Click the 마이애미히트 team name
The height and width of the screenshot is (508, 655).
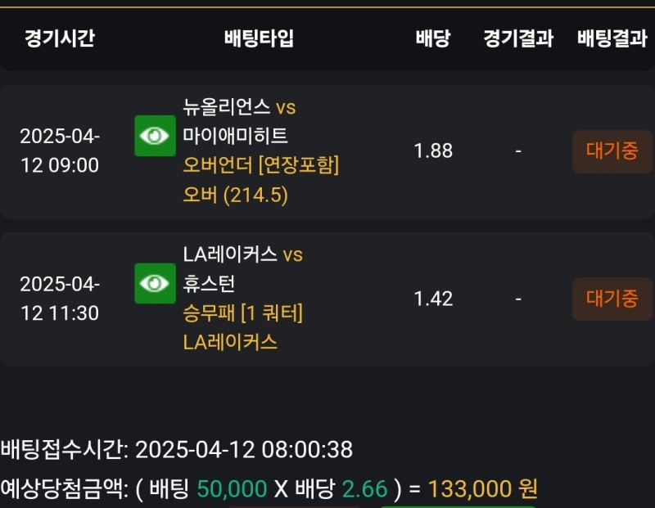click(236, 136)
